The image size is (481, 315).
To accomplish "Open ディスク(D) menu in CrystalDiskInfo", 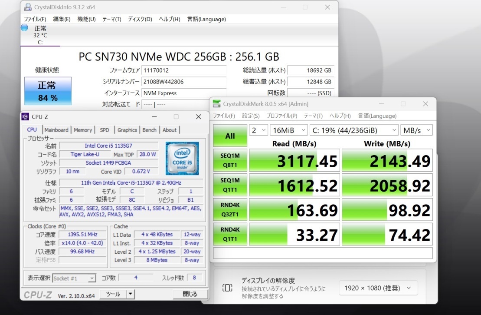I will [x=140, y=19].
